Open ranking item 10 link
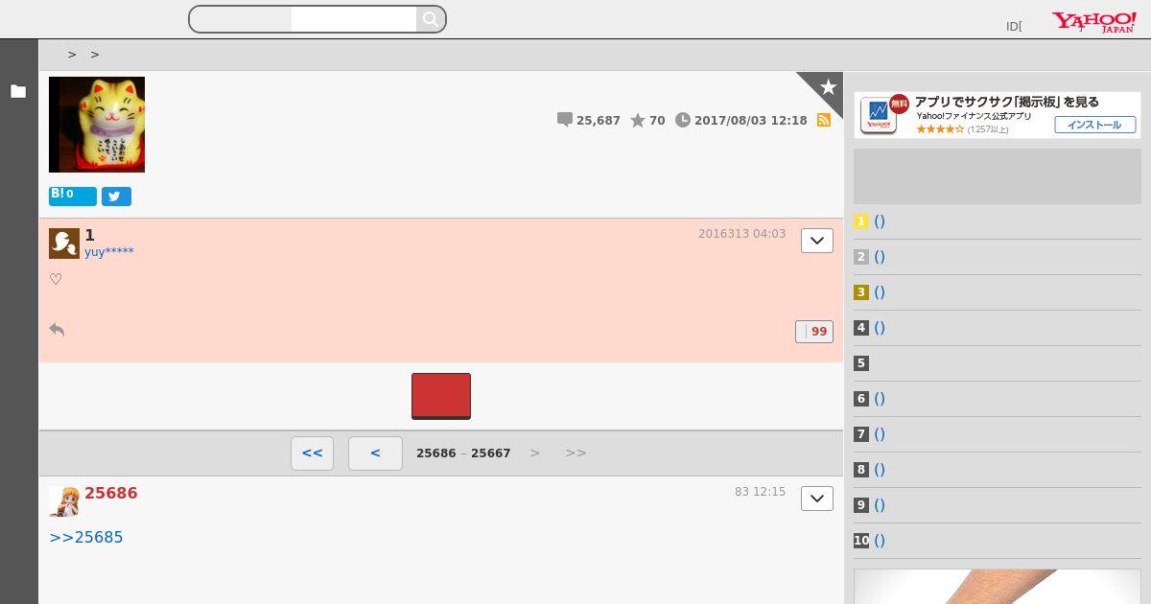 click(x=880, y=541)
